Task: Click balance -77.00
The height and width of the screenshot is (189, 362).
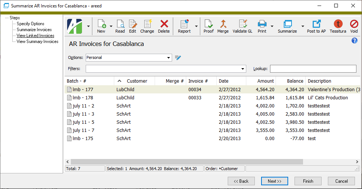Action: (297, 139)
